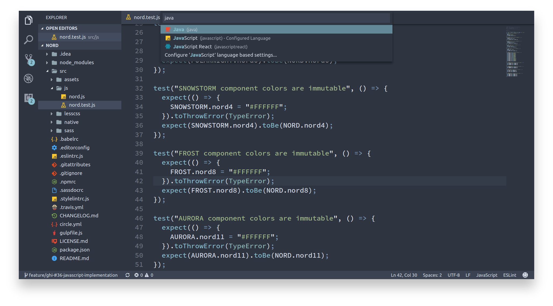
Task: Click the EXPLORER panel title
Action: [x=56, y=17]
